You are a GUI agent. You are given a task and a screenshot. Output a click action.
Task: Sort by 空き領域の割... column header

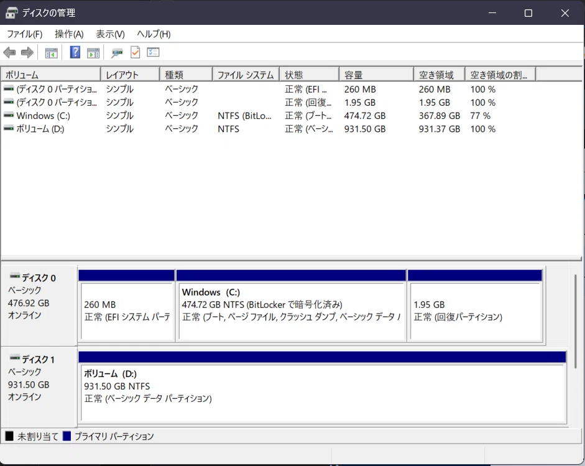coord(500,75)
